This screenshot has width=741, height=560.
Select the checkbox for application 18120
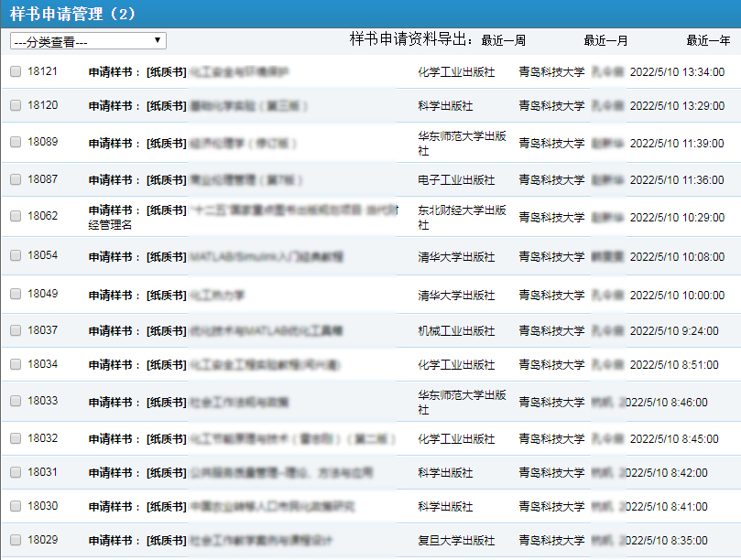[x=16, y=105]
